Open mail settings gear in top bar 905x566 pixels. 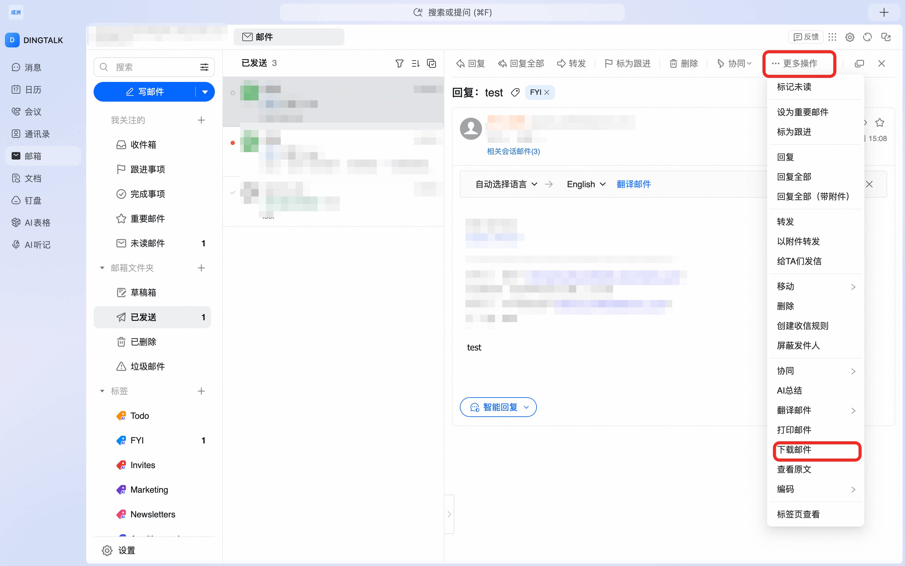pyautogui.click(x=850, y=37)
